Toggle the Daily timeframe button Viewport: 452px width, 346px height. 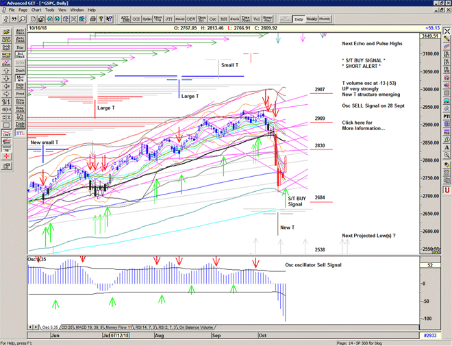point(298,19)
